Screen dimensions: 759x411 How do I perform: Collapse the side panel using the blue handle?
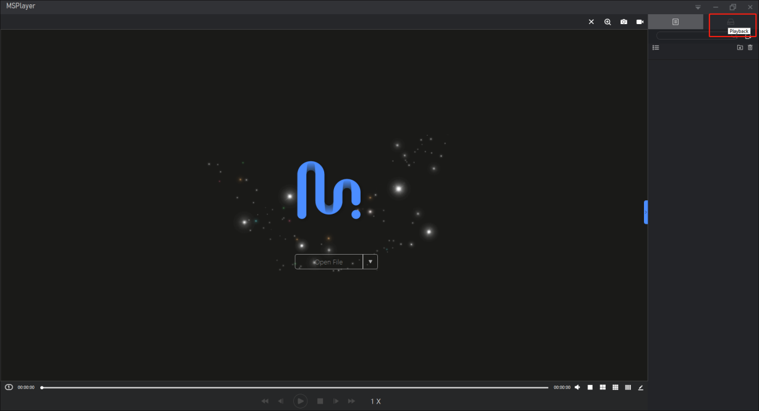pyautogui.click(x=646, y=212)
